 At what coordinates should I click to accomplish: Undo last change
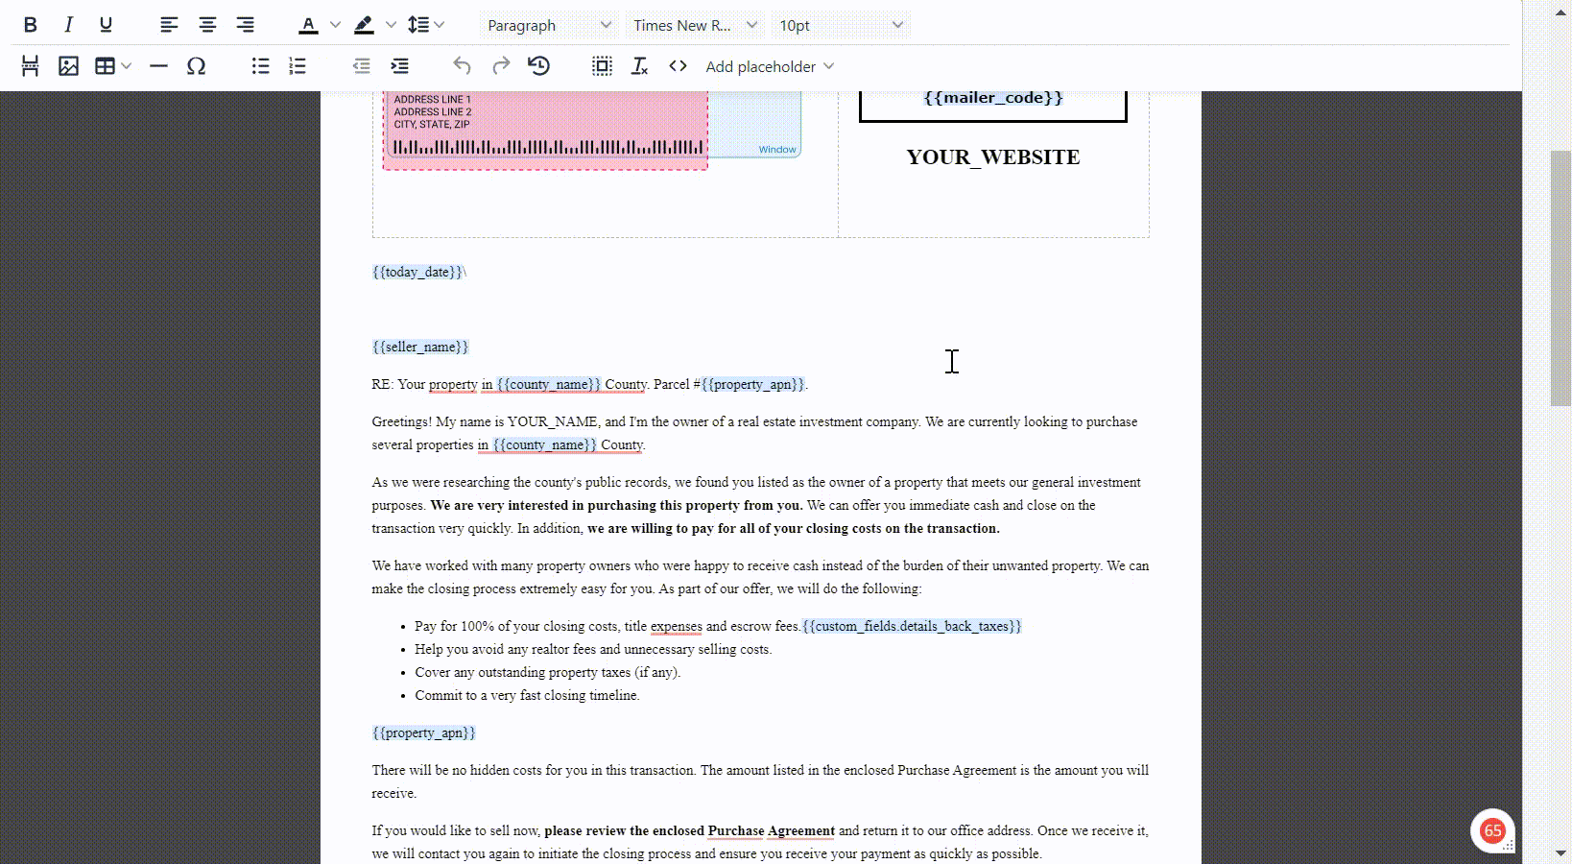(x=463, y=66)
